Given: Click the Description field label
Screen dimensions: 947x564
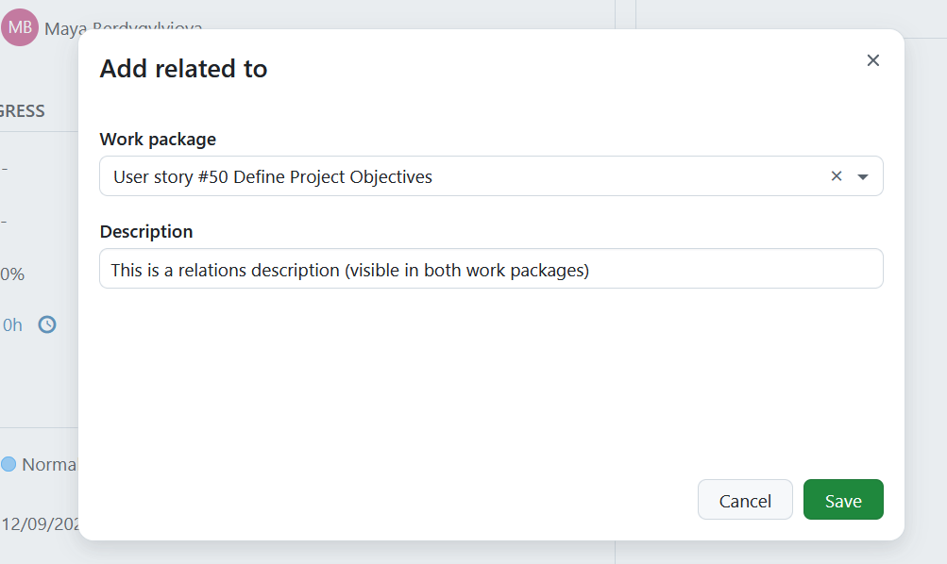Looking at the screenshot, I should pos(145,232).
